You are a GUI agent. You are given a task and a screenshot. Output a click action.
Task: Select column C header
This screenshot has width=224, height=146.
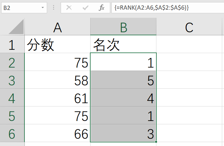pyautogui.click(x=189, y=27)
